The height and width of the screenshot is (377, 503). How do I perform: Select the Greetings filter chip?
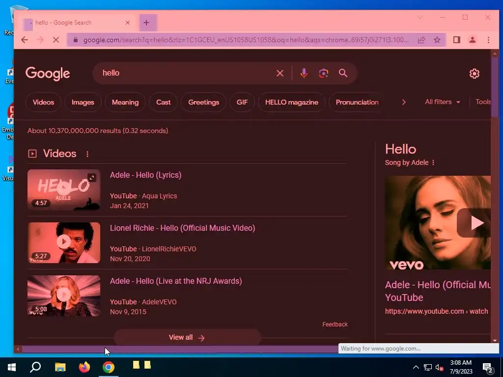click(x=203, y=102)
